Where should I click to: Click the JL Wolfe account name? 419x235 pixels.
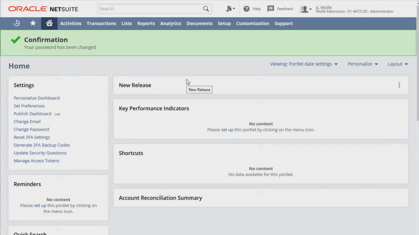point(324,7)
